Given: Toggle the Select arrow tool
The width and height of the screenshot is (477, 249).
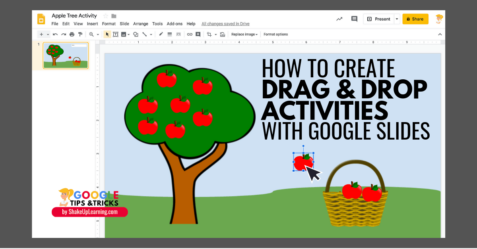Looking at the screenshot, I should 107,34.
